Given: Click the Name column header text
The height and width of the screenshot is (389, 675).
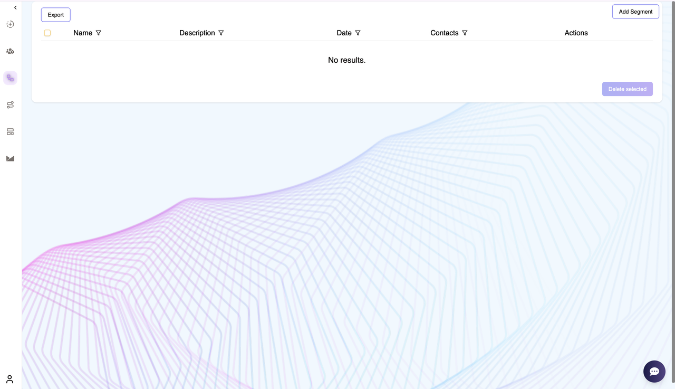Looking at the screenshot, I should click(x=83, y=33).
